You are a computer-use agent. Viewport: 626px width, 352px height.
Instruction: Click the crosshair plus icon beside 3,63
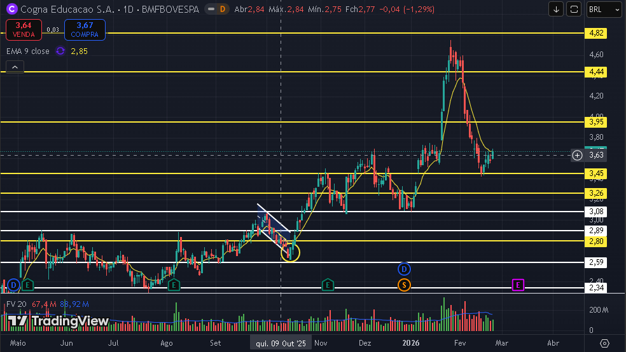click(577, 155)
